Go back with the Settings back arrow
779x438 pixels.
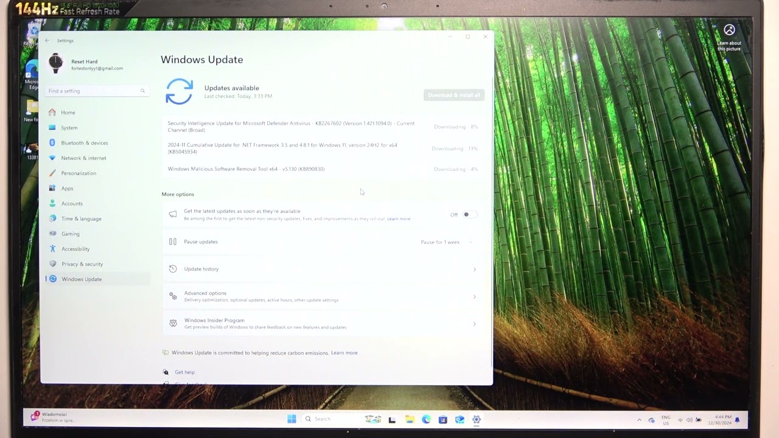pyautogui.click(x=47, y=40)
